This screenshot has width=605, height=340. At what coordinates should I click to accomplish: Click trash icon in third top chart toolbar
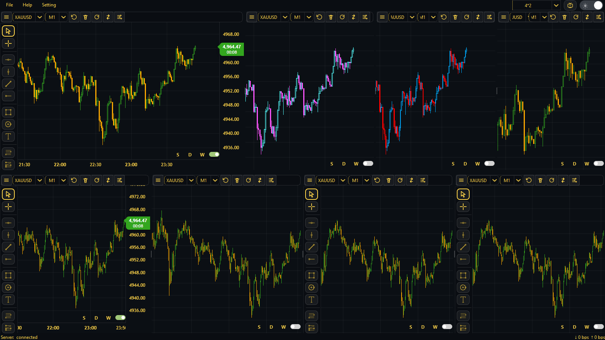point(455,17)
